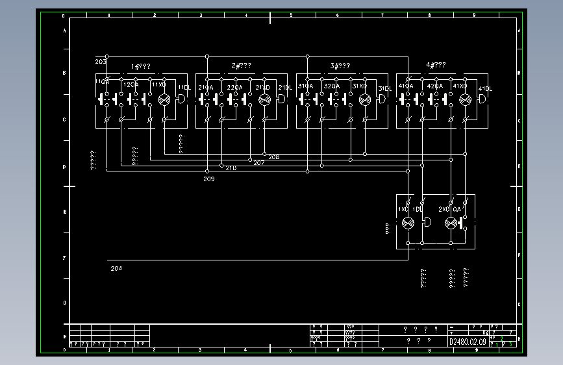Click the 1XD text label in lower box
This screenshot has width=563, height=365.
click(403, 209)
